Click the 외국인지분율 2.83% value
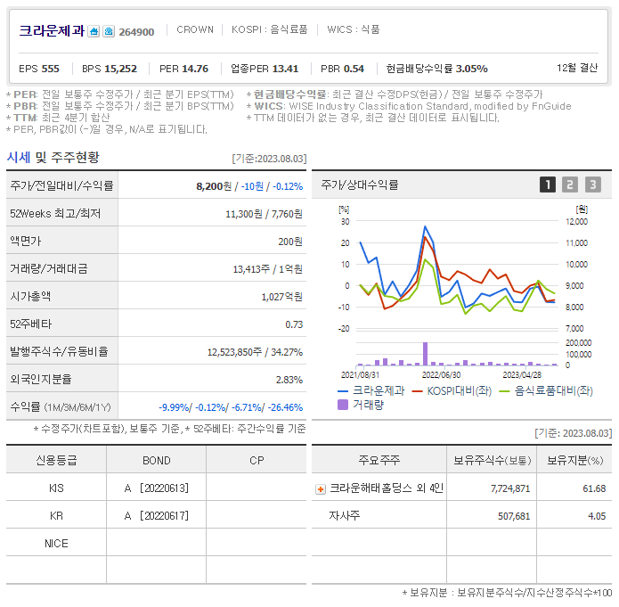 tap(289, 381)
